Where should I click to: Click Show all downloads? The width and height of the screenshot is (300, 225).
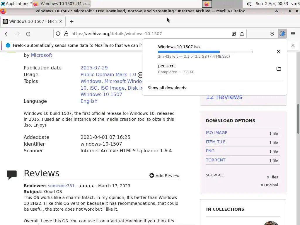(x=167, y=88)
